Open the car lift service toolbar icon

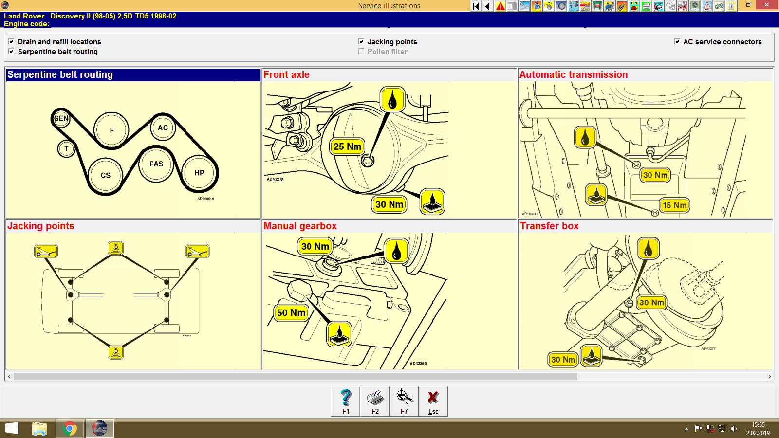[597, 5]
